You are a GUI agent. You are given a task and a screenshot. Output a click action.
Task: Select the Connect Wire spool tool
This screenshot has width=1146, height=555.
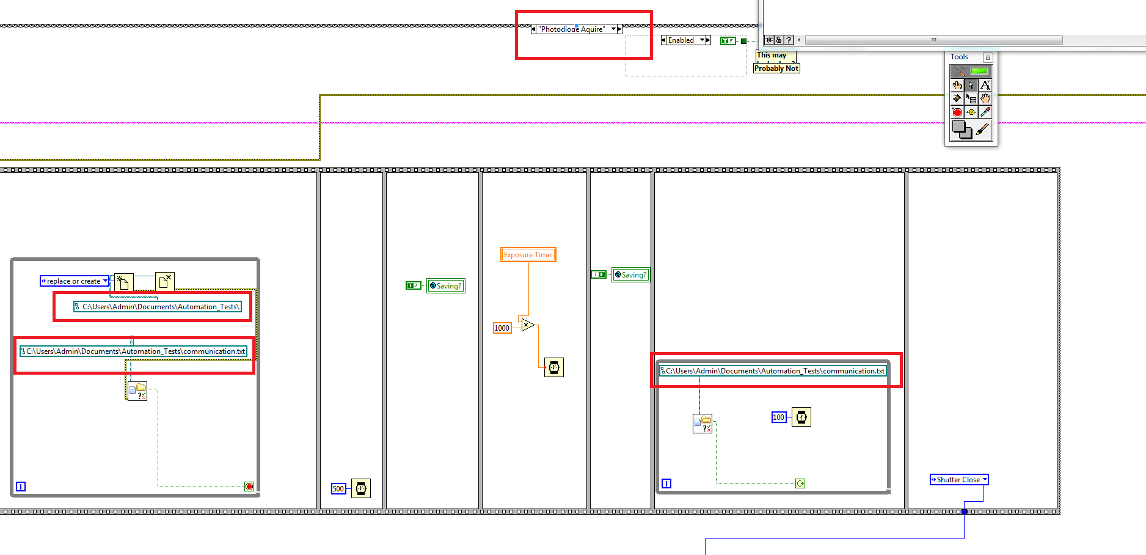click(x=957, y=98)
